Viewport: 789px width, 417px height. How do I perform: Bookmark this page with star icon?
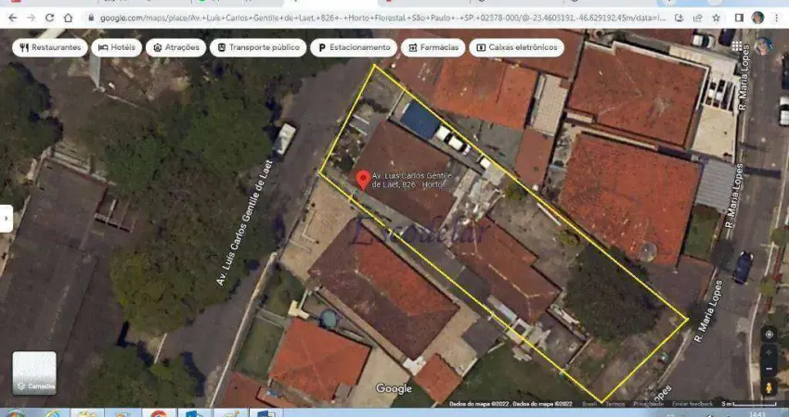[716, 18]
